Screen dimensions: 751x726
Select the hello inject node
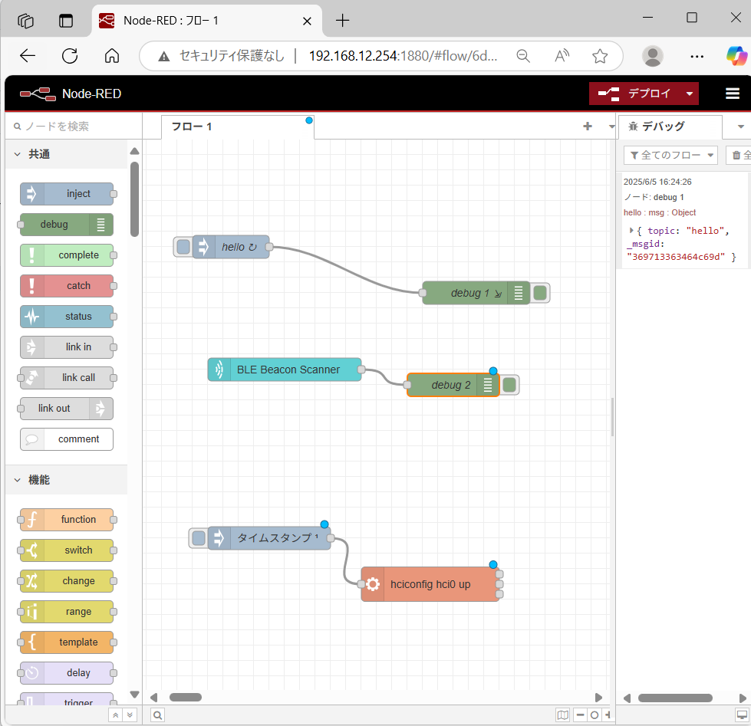coord(231,247)
